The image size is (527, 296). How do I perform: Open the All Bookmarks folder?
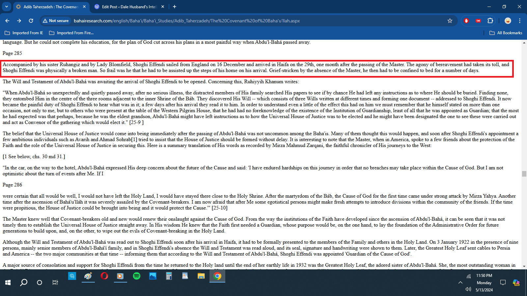coord(506,33)
